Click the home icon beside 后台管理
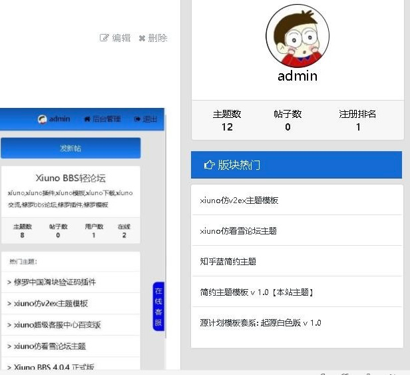Viewport: 410px width, 375px height. coord(87,119)
